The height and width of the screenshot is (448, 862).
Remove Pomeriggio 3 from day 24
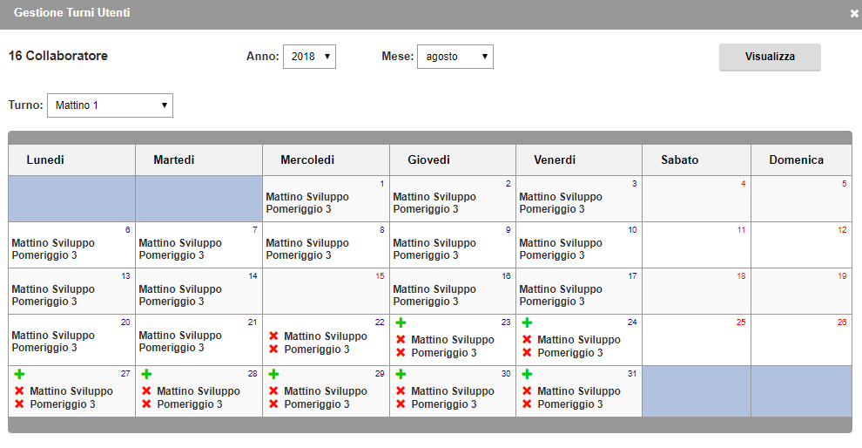pyautogui.click(x=527, y=352)
